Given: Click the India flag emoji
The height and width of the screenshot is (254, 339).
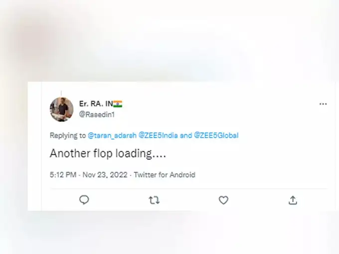Looking at the screenshot, I should [x=118, y=104].
